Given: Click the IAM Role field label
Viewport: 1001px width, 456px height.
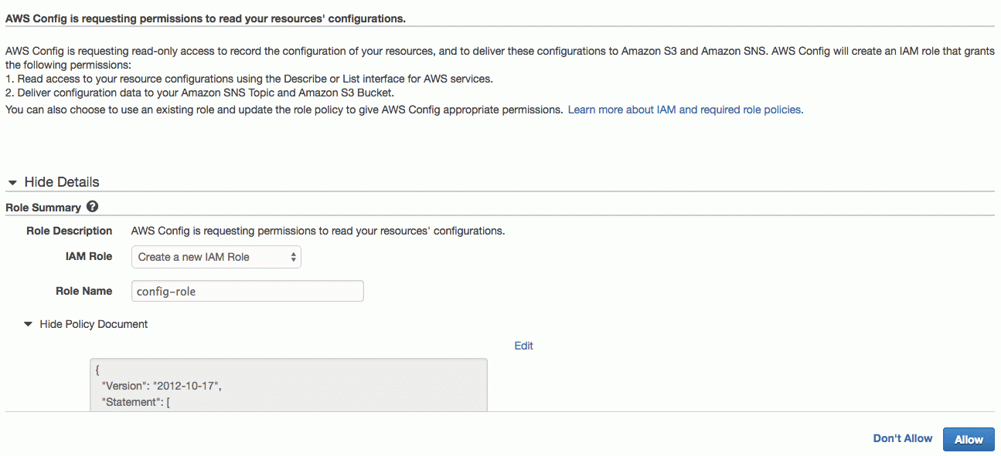Looking at the screenshot, I should 89,256.
